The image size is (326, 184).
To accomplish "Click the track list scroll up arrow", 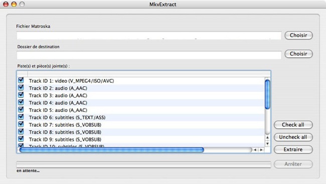I will click(268, 137).
